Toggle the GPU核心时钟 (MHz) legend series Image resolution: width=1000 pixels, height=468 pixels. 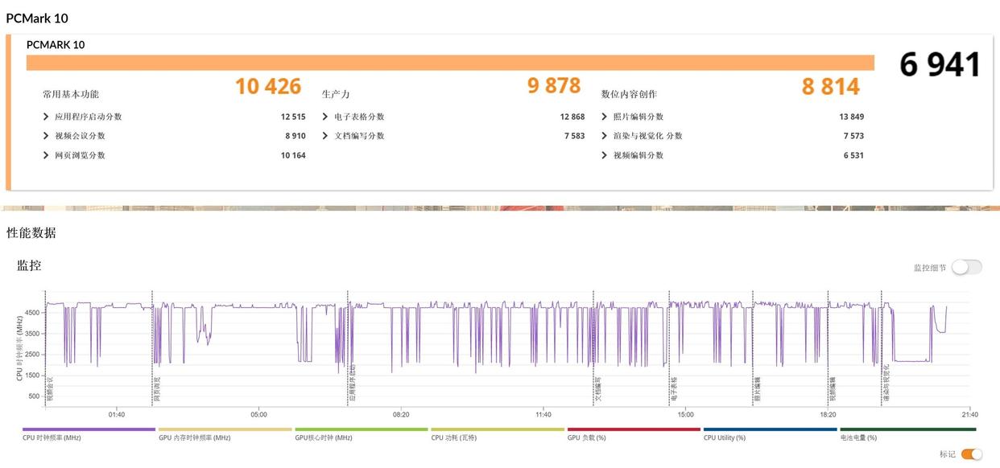point(361,434)
